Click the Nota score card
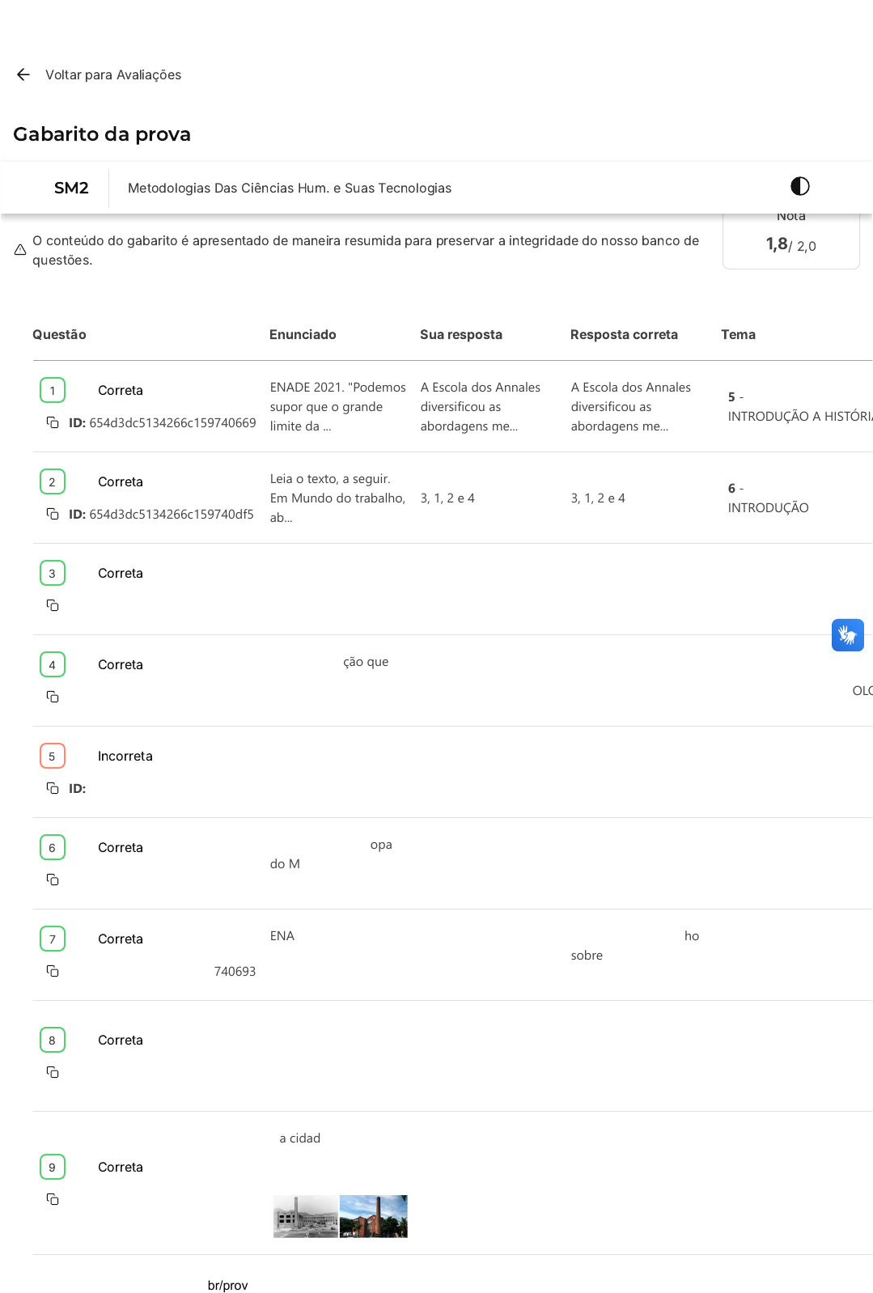Viewport: 873px width, 1293px height. pos(790,241)
